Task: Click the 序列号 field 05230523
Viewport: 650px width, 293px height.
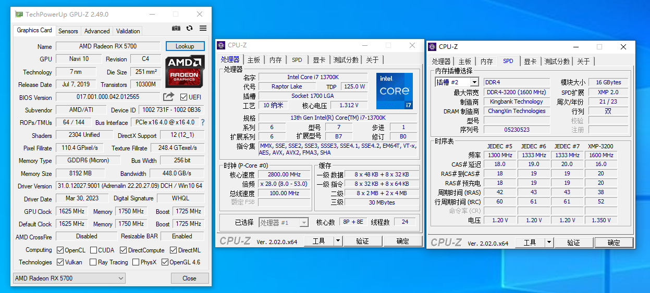Action: pos(517,130)
